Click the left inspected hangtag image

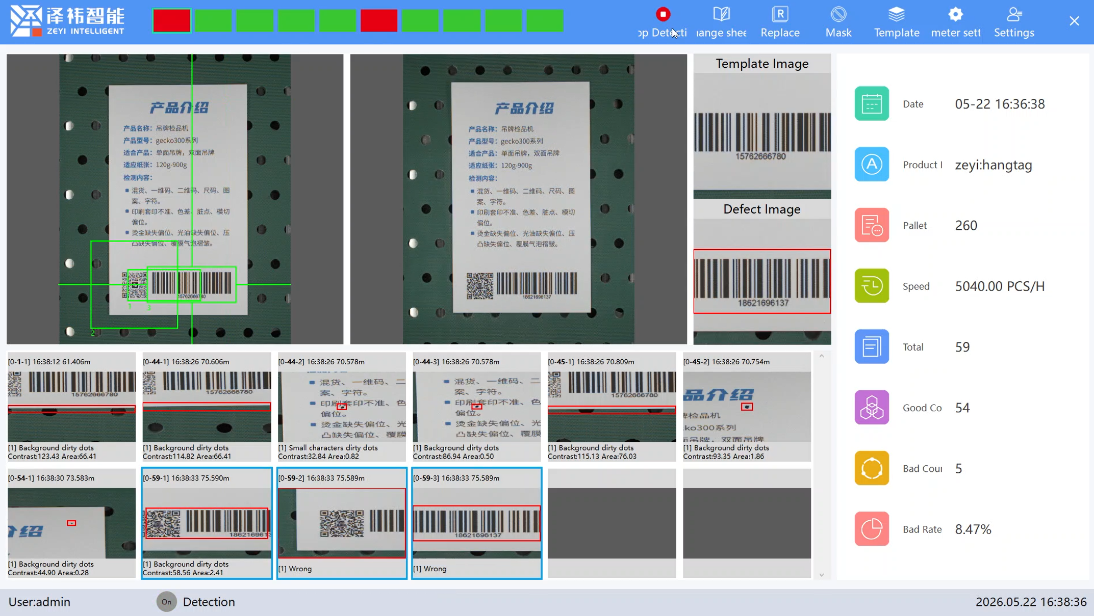[x=175, y=199]
